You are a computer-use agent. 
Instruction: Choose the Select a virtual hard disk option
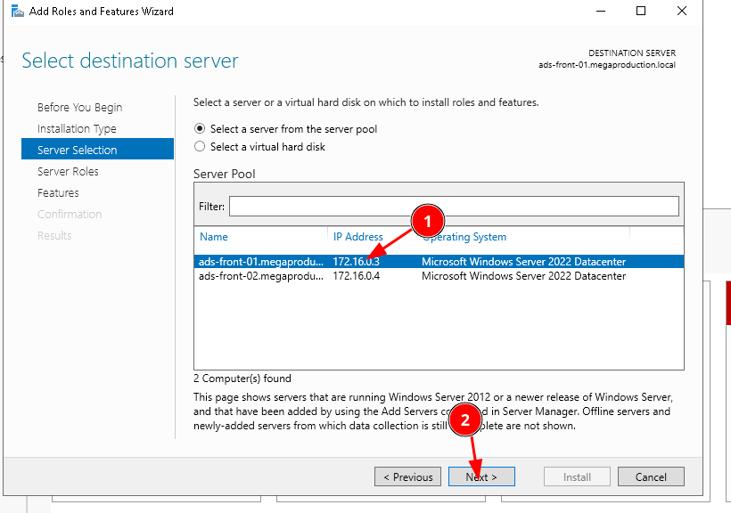pos(200,147)
